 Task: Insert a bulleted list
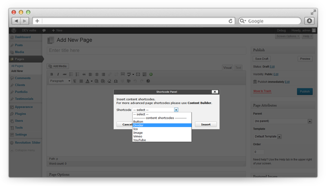click(x=71, y=74)
